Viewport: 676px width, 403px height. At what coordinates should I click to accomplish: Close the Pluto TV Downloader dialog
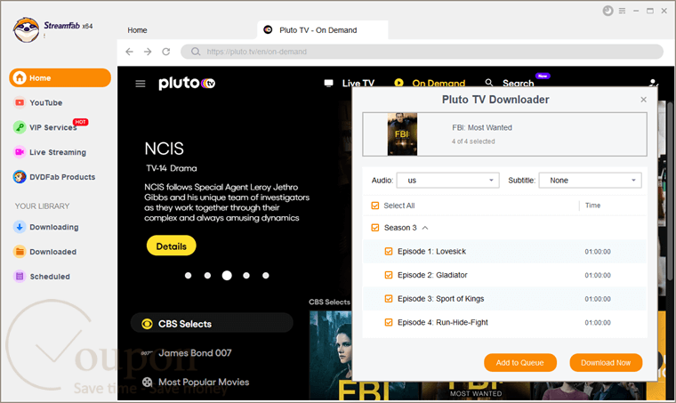tap(644, 100)
